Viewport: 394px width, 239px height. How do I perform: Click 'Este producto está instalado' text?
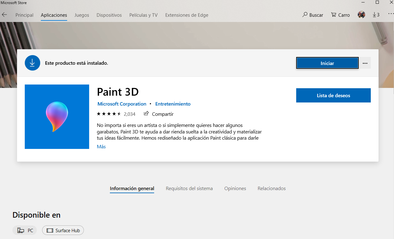(76, 63)
